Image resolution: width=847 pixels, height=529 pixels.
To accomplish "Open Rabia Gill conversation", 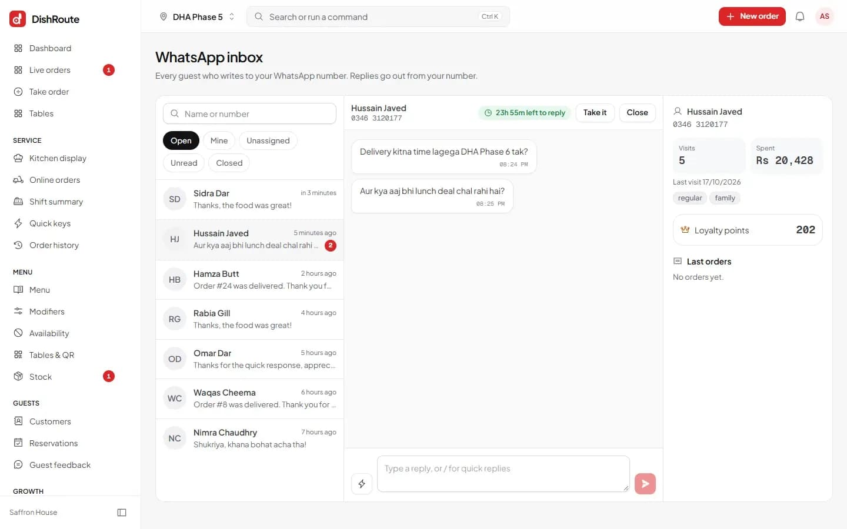I will [x=249, y=319].
